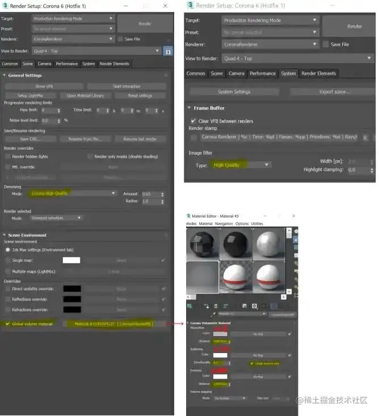Viewport: 379px width, 416px height.
Task: Open Render Elements tab in General Settings window
Action: tap(114, 63)
